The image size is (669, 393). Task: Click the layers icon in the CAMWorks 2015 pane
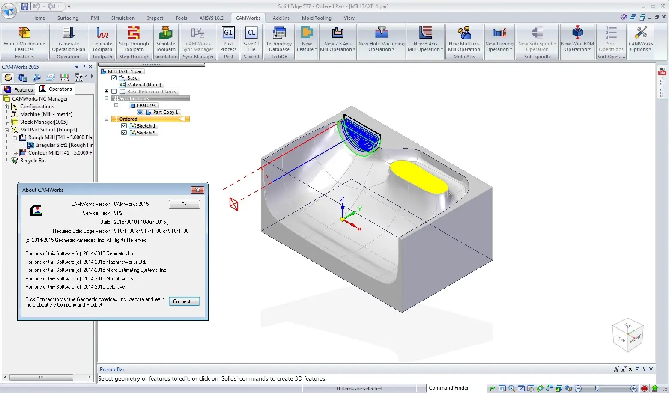[x=51, y=77]
